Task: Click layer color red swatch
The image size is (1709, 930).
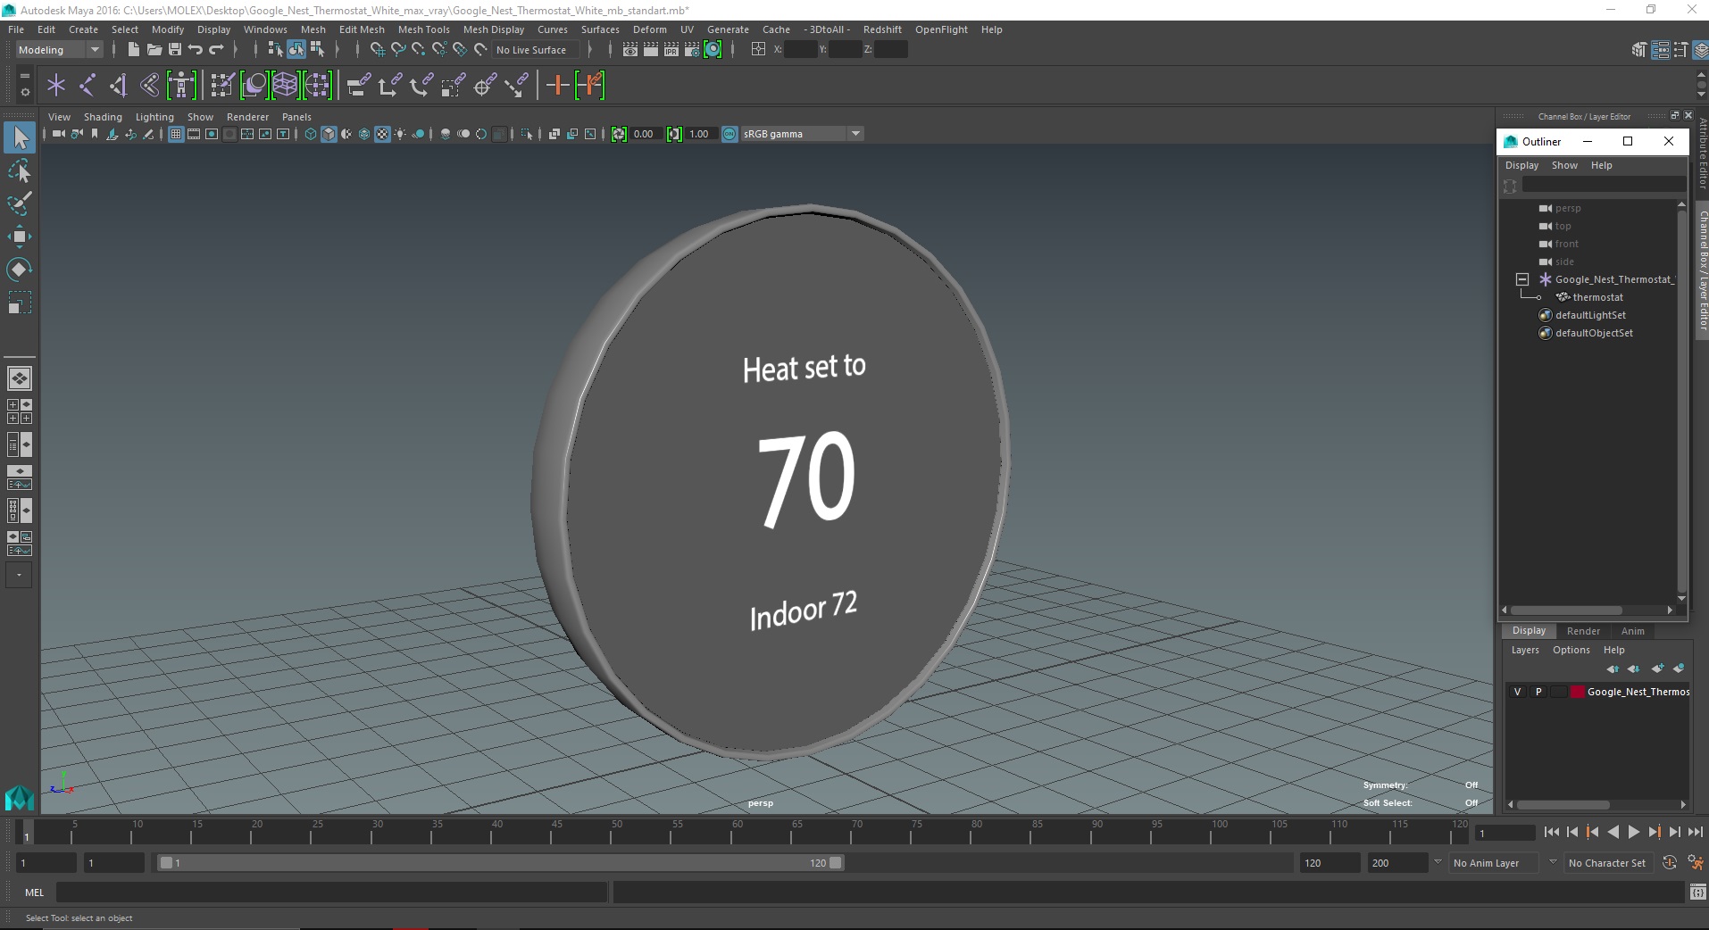Action: [x=1578, y=692]
